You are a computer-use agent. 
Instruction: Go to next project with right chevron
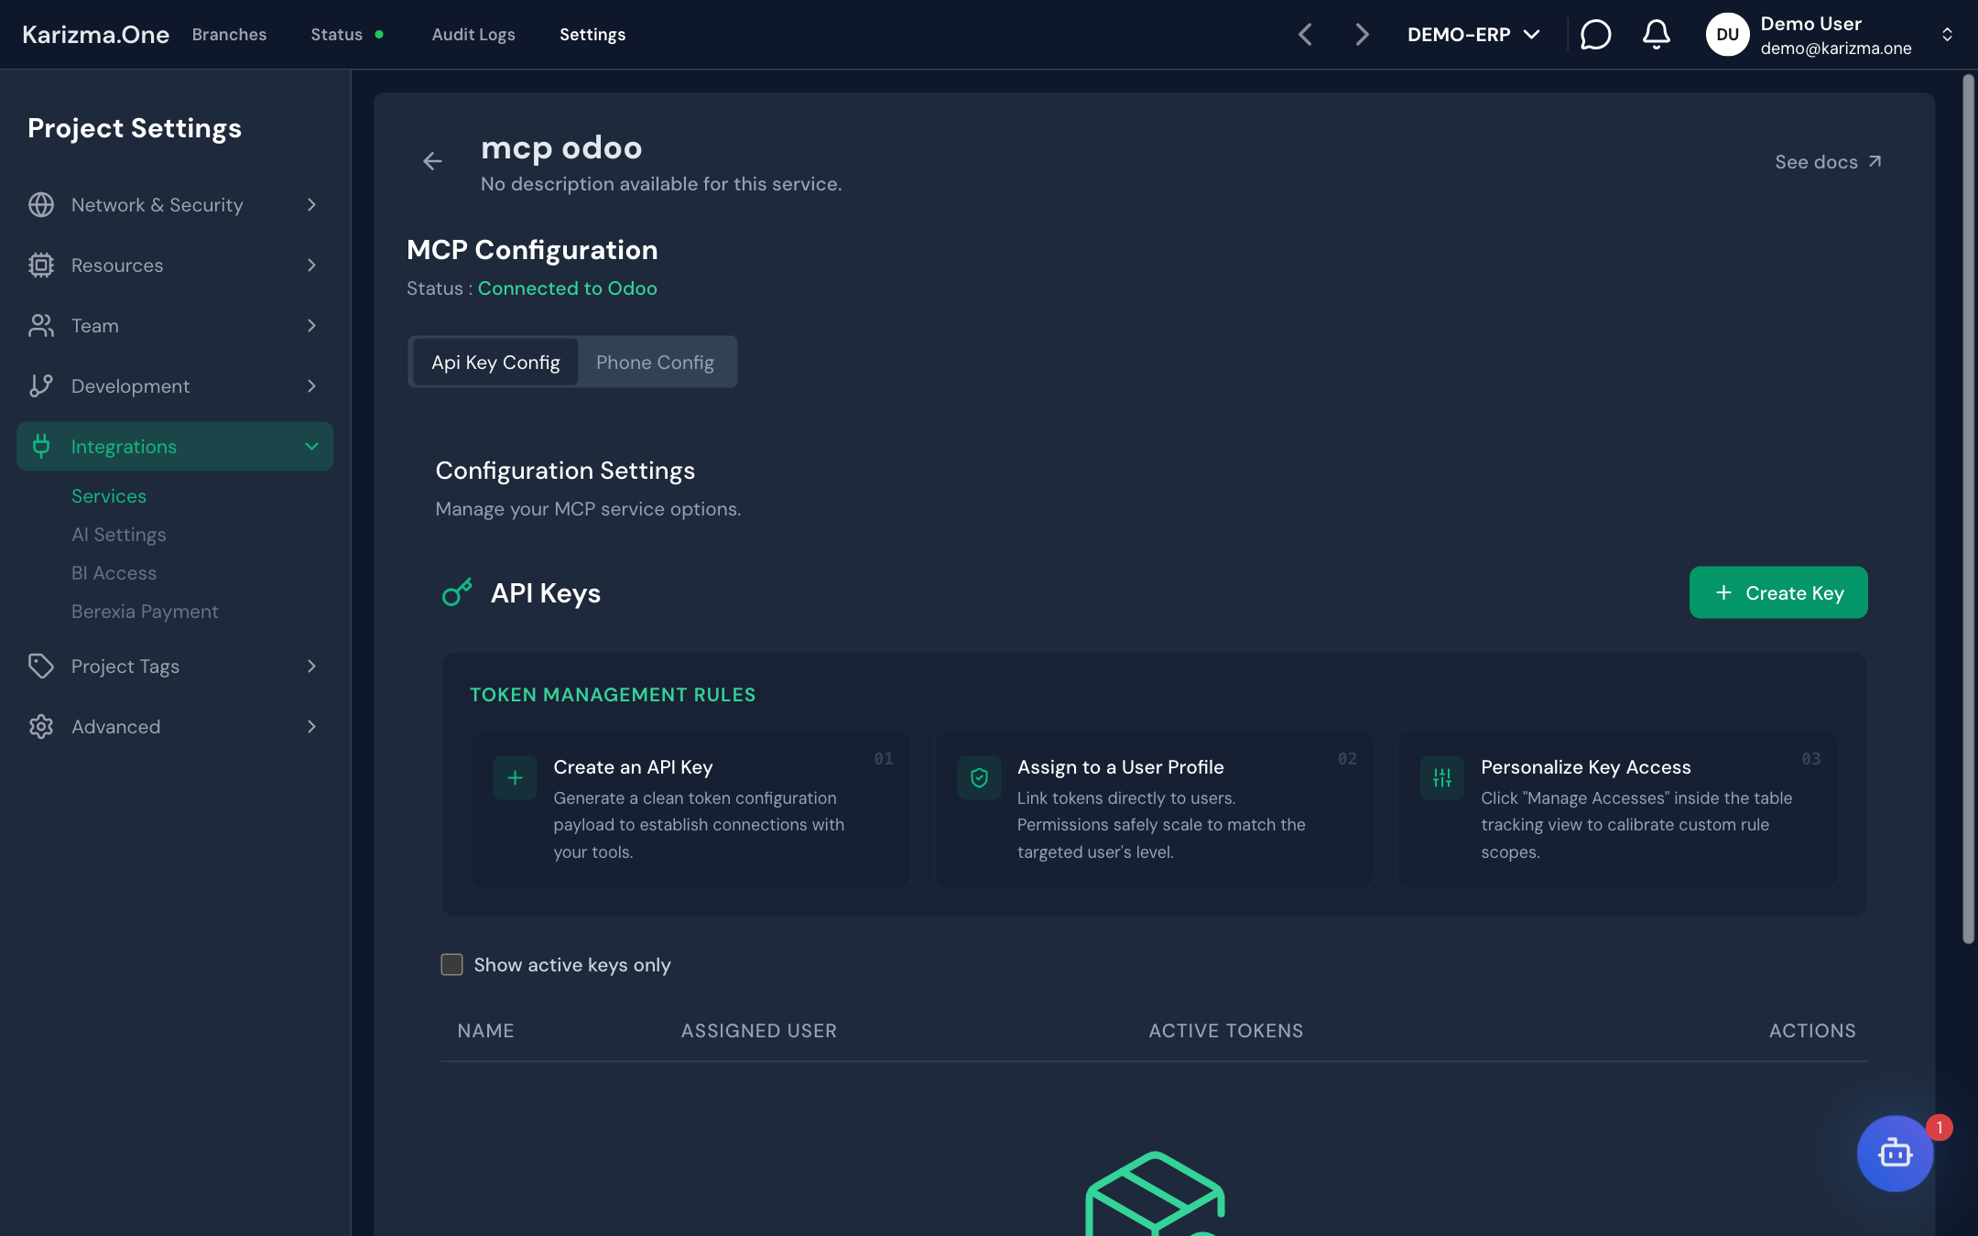pyautogui.click(x=1363, y=35)
